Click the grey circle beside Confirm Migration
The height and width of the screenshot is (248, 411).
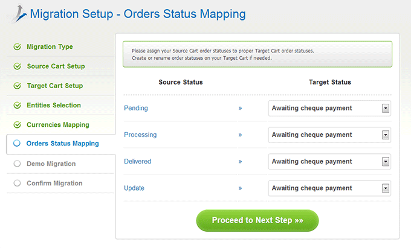[17, 183]
